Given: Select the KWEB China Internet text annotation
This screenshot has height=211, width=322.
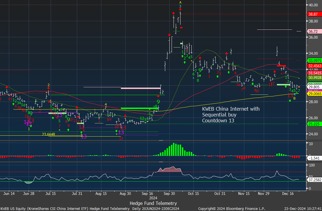Looking at the screenshot, I should click(x=231, y=115).
